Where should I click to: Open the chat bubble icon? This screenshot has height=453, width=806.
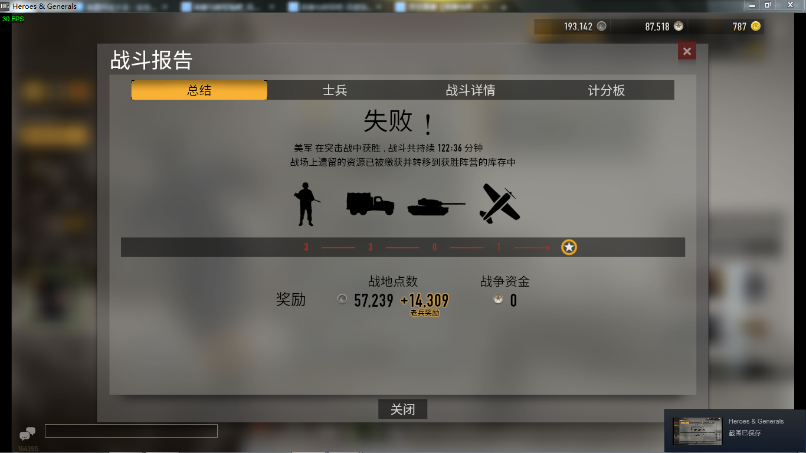[x=27, y=434]
